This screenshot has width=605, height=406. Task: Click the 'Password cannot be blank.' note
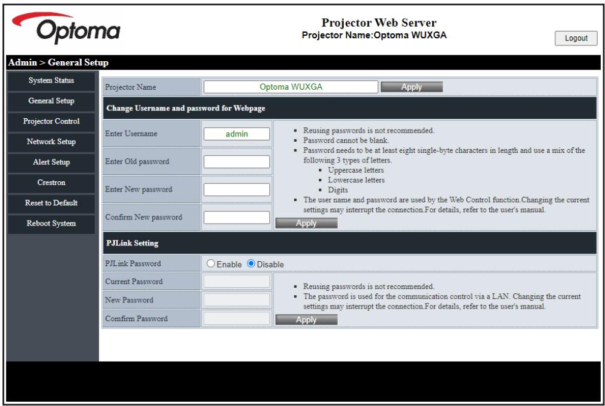pyautogui.click(x=346, y=141)
